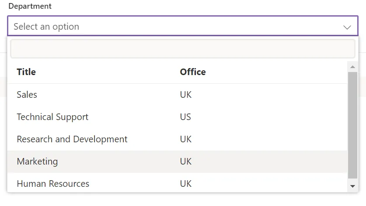
Task: Click the Title column header
Action: tap(26, 72)
